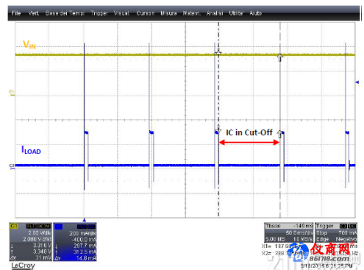This screenshot has width=364, height=270.
Task: Open the Analisi menu
Action: point(215,13)
